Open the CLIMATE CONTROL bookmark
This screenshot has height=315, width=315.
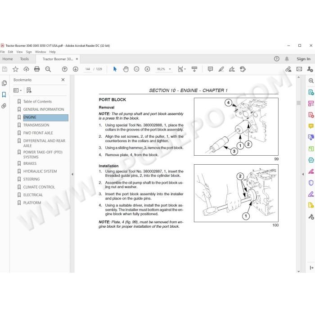(39, 187)
